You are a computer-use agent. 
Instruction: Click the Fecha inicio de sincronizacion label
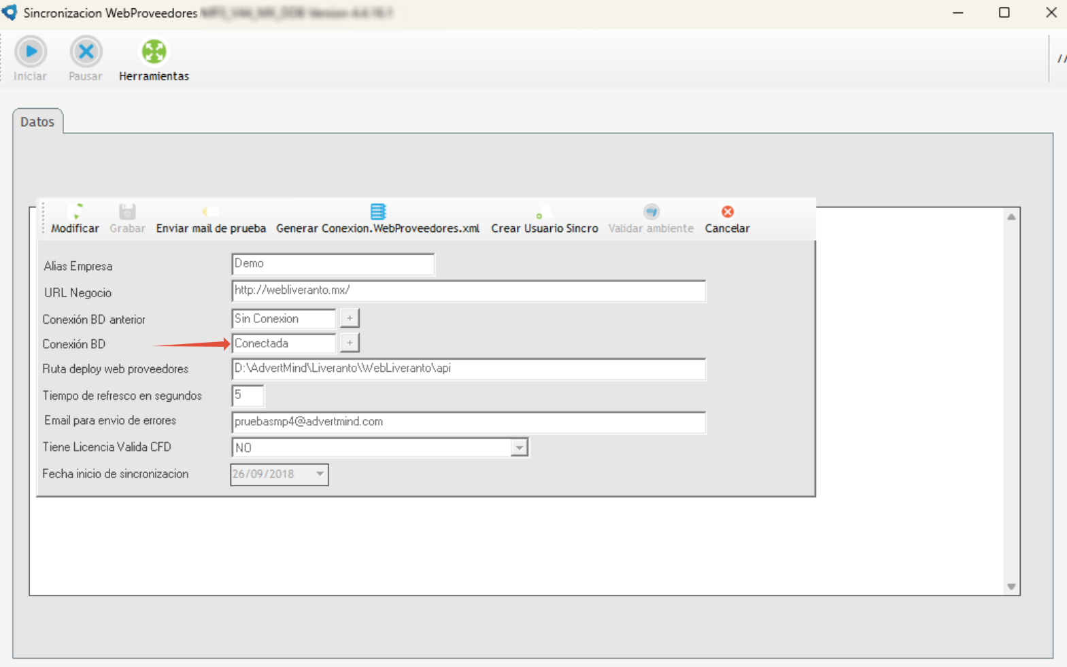point(116,474)
